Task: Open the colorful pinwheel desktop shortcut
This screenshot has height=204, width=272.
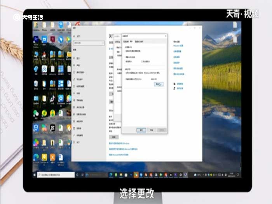Action: (x=36, y=143)
